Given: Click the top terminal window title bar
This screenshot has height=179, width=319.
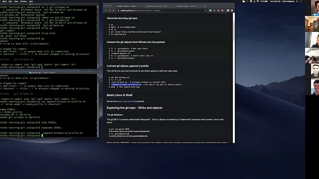Looking at the screenshot, I should tap(49, 4).
